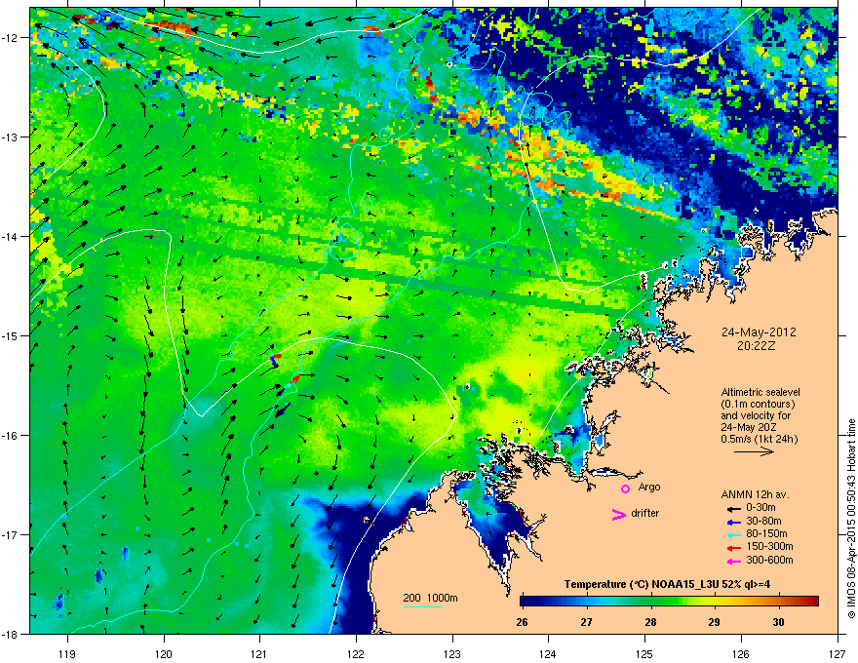
Task: Click the Altimetric sealevel caption text
Action: 760,392
